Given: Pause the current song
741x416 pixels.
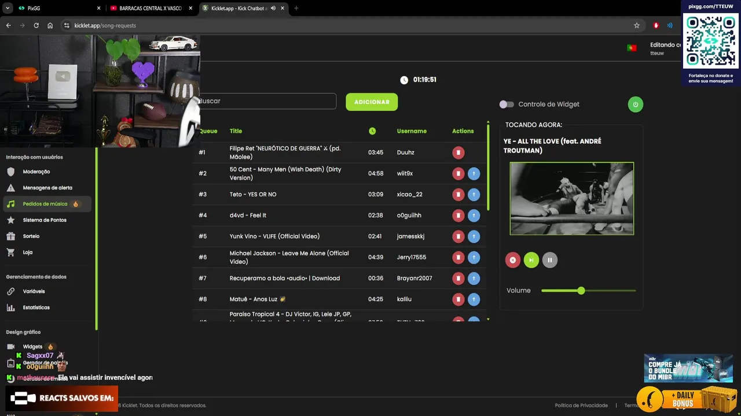Looking at the screenshot, I should tap(549, 260).
